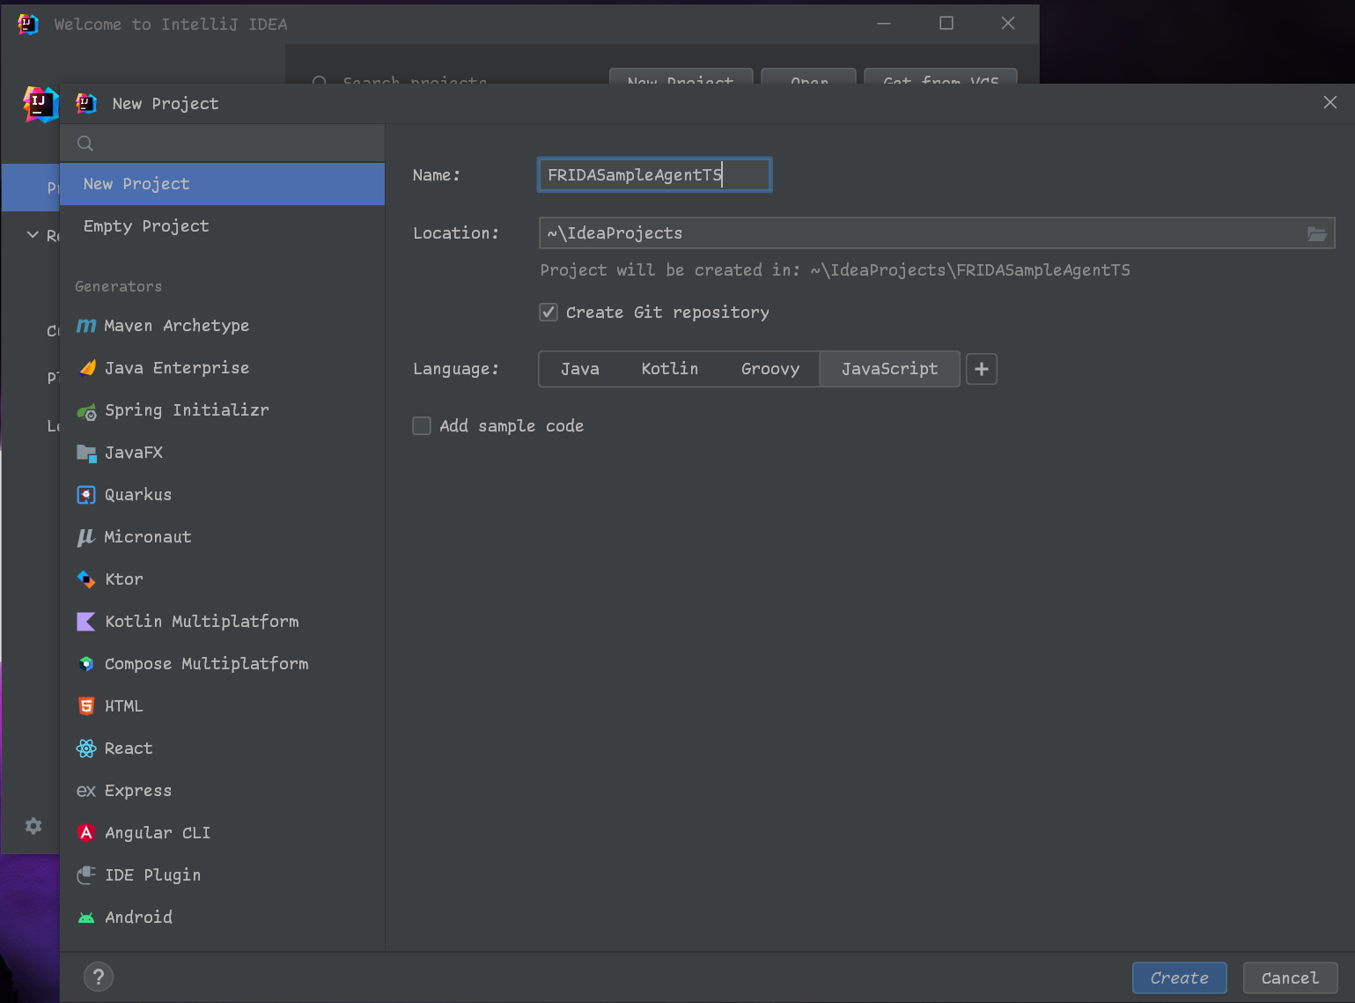Click the HTML5 generator icon

coord(86,706)
